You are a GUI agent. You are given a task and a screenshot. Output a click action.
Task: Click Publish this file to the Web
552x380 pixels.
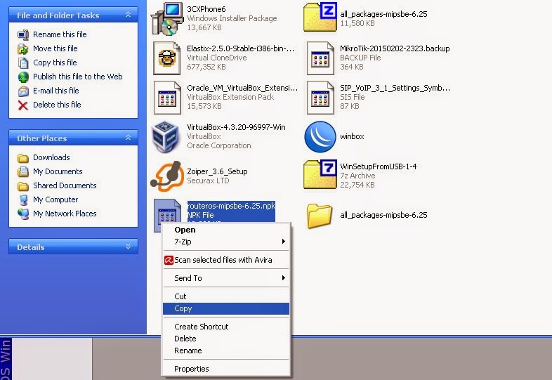coord(78,77)
